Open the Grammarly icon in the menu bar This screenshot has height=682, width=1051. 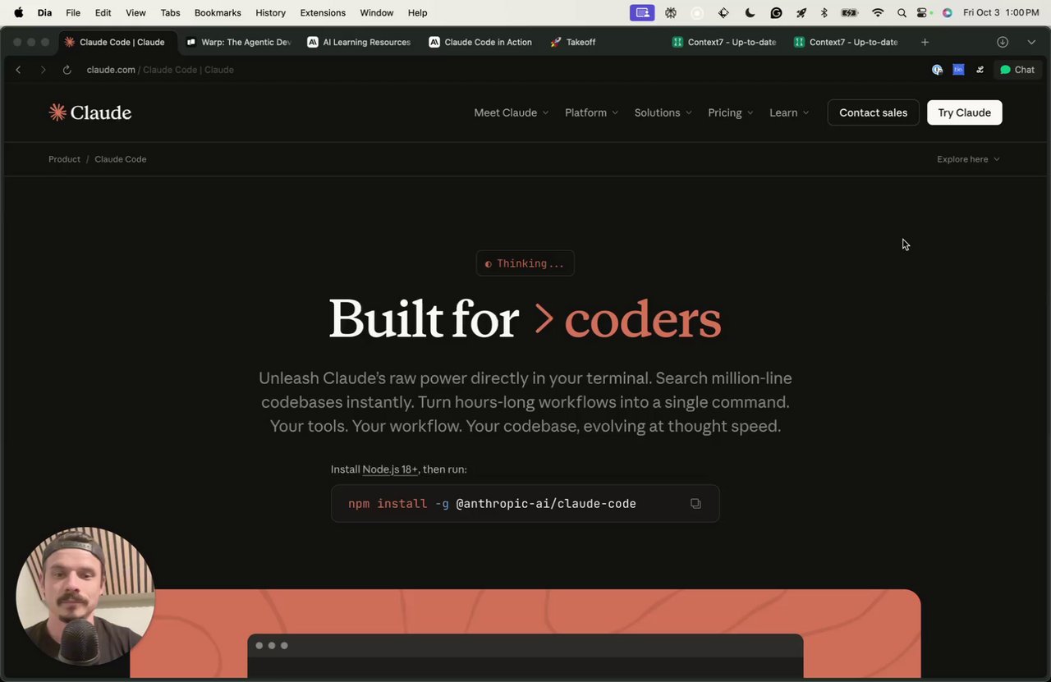coord(776,12)
